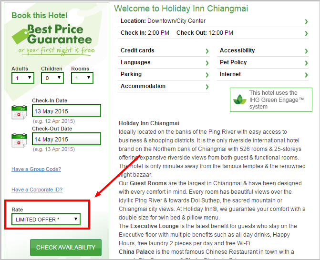Viewport: 320px width, 260px height.
Task: Open the Rooms dropdown
Action: [82, 78]
